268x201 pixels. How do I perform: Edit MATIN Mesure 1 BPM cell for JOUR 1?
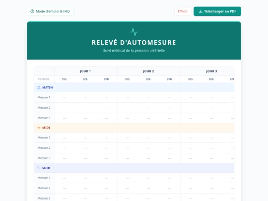tap(107, 98)
